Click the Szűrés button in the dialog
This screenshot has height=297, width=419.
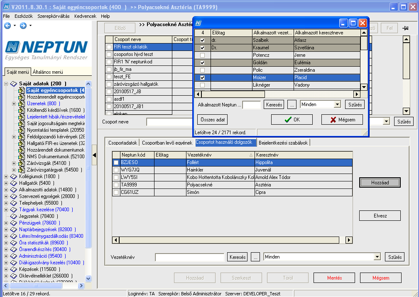355,105
